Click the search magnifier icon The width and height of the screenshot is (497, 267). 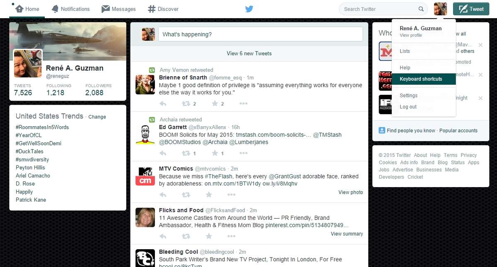tap(421, 9)
